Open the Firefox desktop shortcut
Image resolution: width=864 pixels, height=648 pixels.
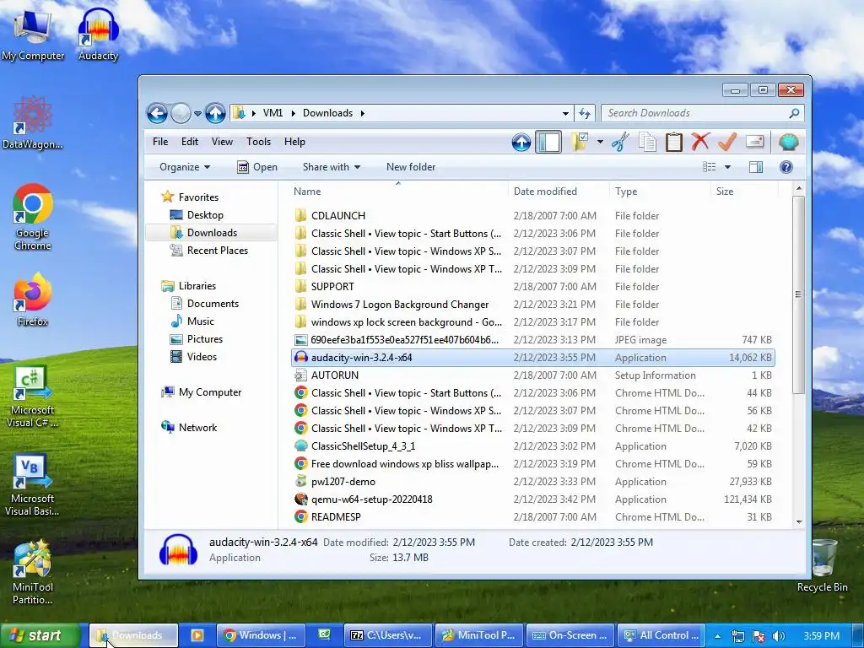tap(33, 300)
